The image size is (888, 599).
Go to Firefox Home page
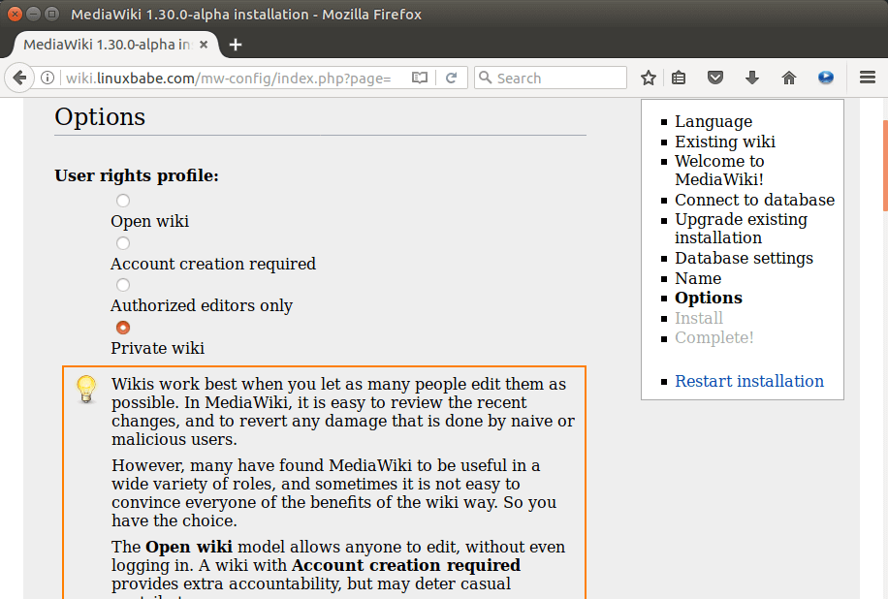(789, 79)
